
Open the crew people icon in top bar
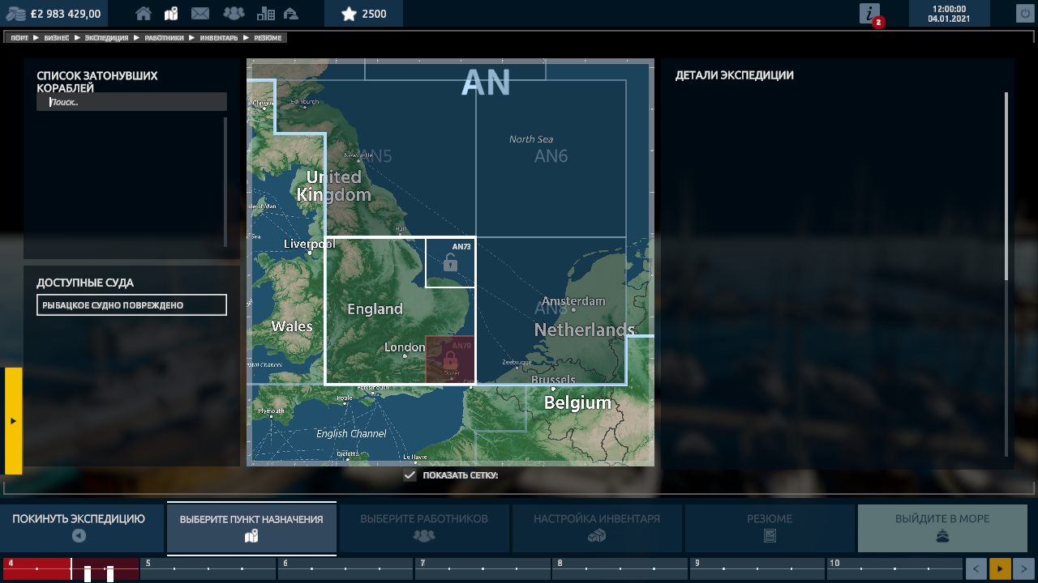(233, 14)
